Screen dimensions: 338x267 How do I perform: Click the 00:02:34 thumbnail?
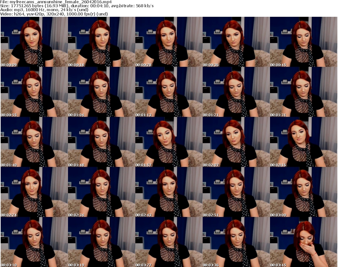click(x=102, y=192)
